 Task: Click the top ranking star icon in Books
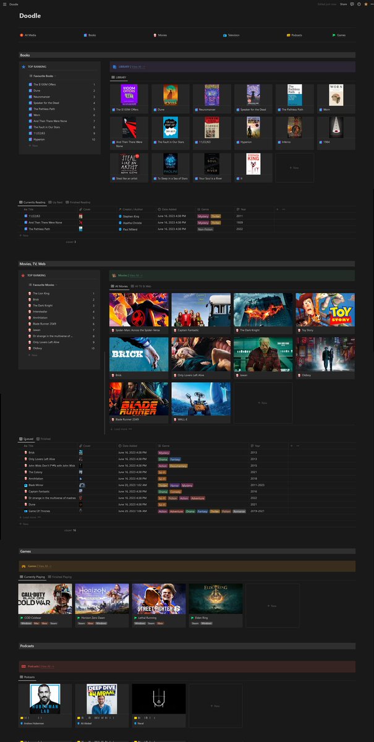coord(23,66)
